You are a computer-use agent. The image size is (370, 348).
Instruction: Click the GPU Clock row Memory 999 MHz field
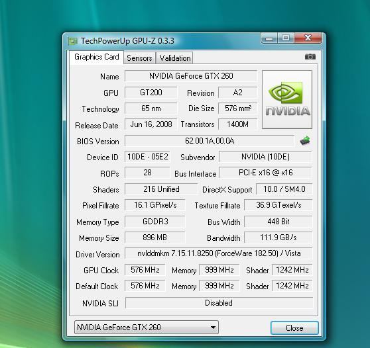pos(219,269)
